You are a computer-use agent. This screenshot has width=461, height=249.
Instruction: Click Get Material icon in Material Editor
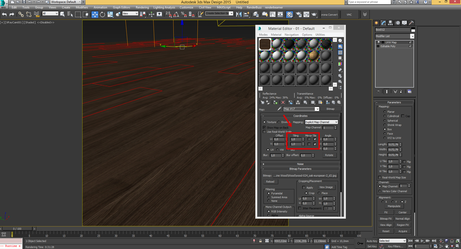pyautogui.click(x=262, y=102)
